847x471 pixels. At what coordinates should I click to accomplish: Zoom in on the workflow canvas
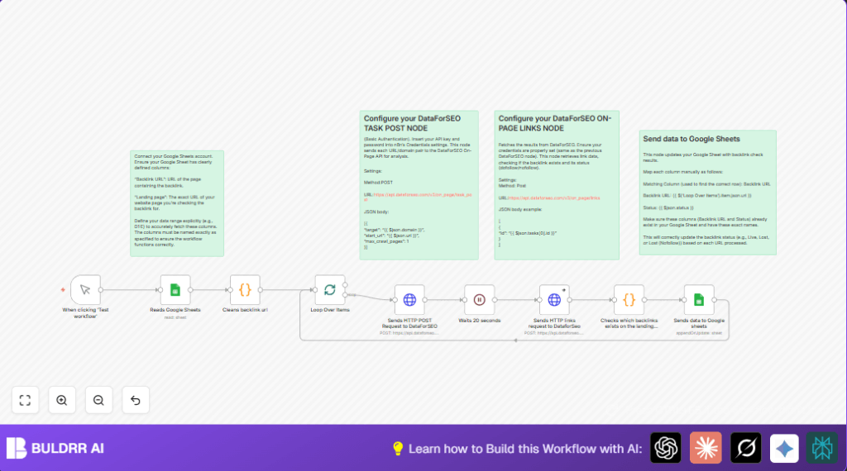pos(61,400)
